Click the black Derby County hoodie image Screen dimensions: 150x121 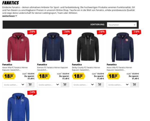point(88,47)
